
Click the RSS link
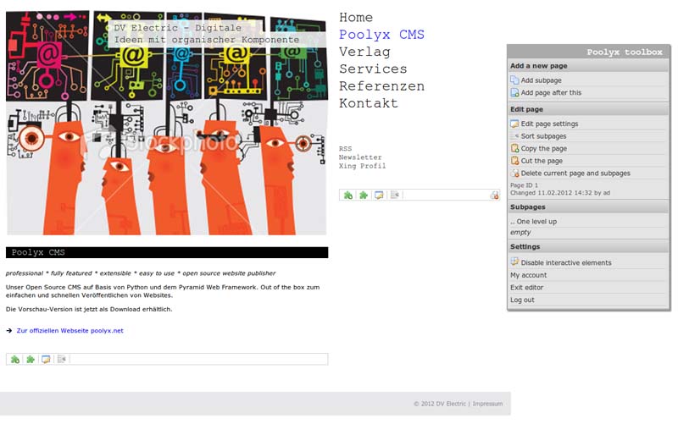pos(346,149)
